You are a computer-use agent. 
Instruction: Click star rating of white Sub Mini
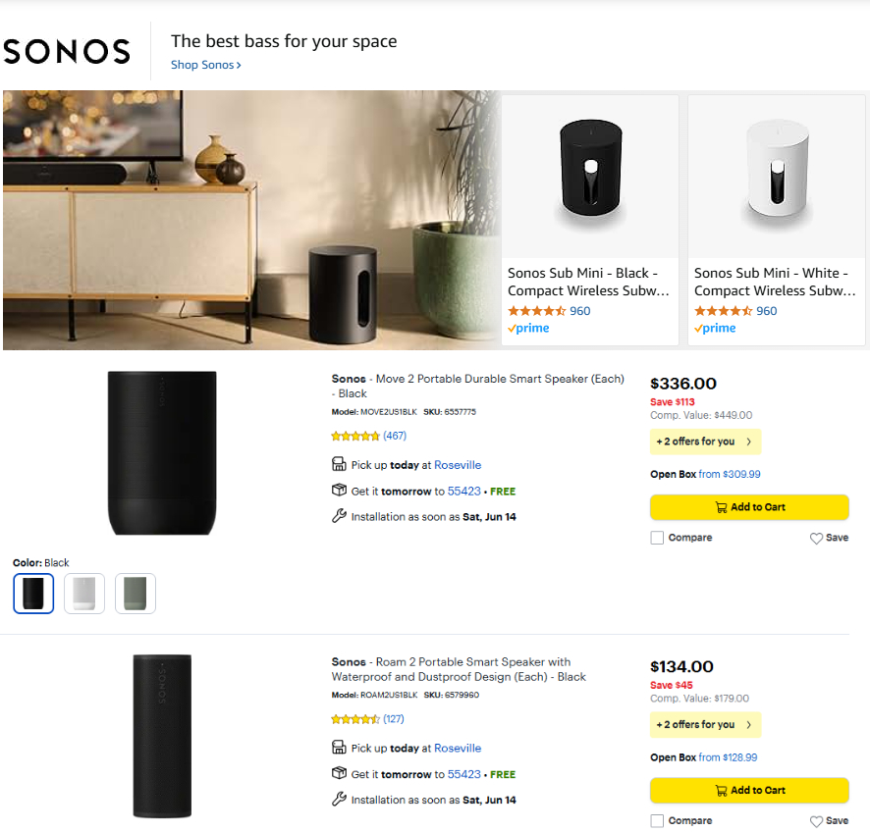click(723, 311)
